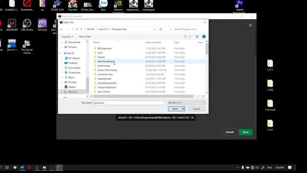The image size is (307, 173).
Task: Open the GeForce Experience desktop icon
Action: tap(118, 7)
